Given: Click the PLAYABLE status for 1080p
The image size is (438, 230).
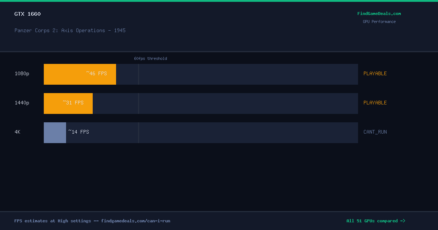Looking at the screenshot, I should click(375, 73).
